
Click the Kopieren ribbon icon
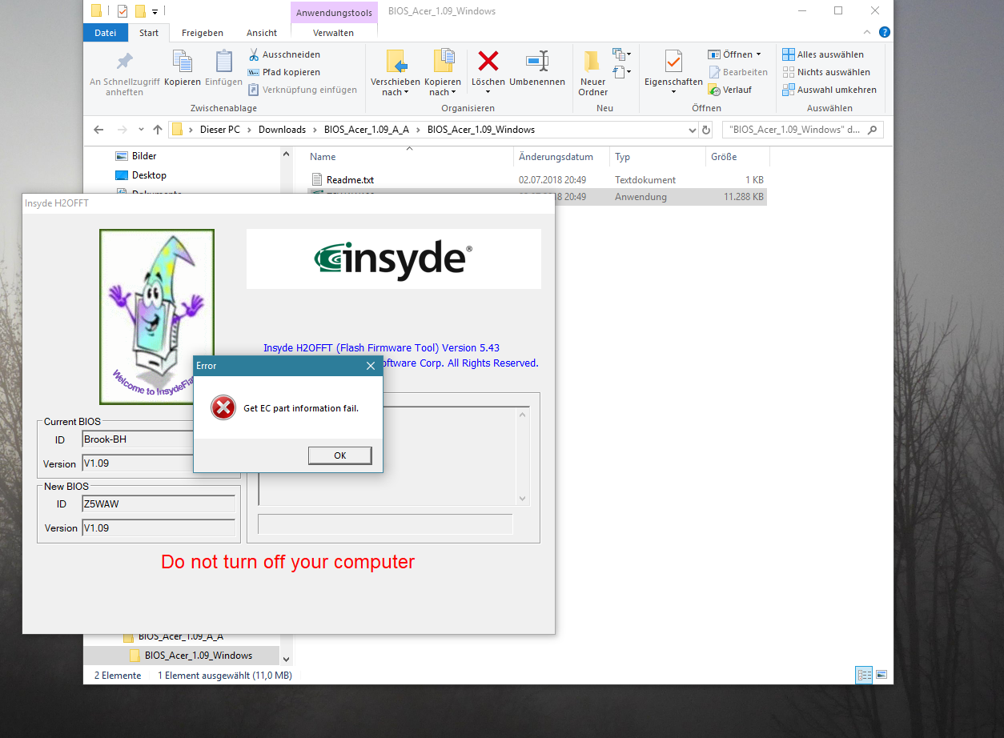point(183,61)
